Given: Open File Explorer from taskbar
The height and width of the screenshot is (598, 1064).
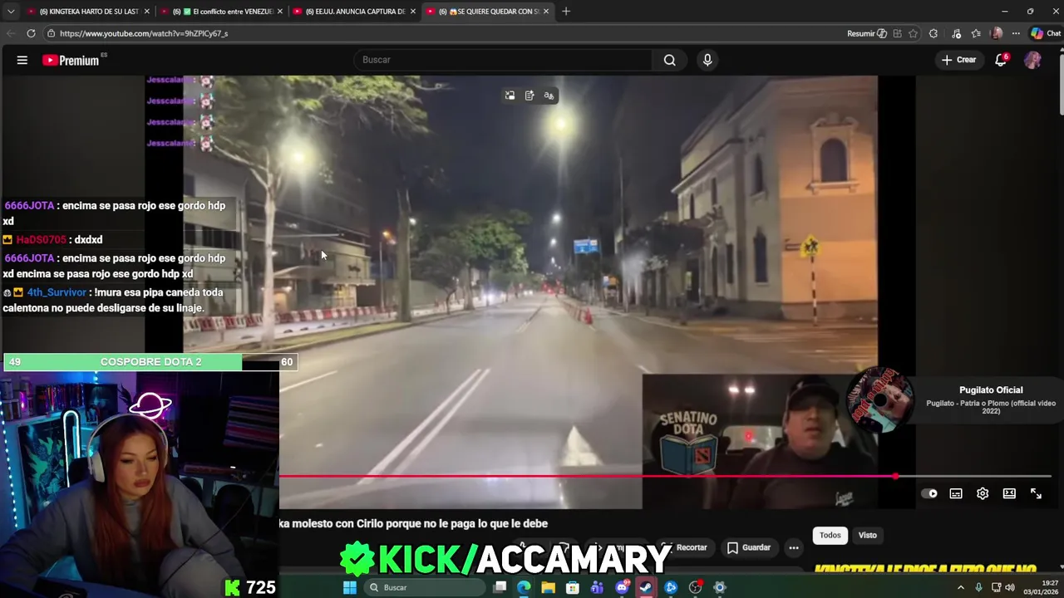Looking at the screenshot, I should 548,587.
